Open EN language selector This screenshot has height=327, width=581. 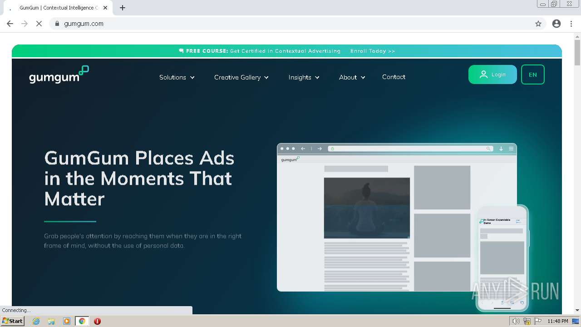click(x=533, y=74)
